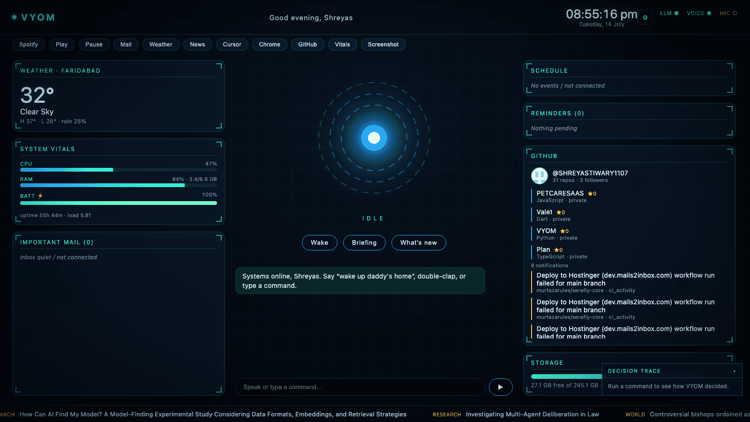Click the Important Mail (0) panel title
The width and height of the screenshot is (750, 422).
(57, 242)
